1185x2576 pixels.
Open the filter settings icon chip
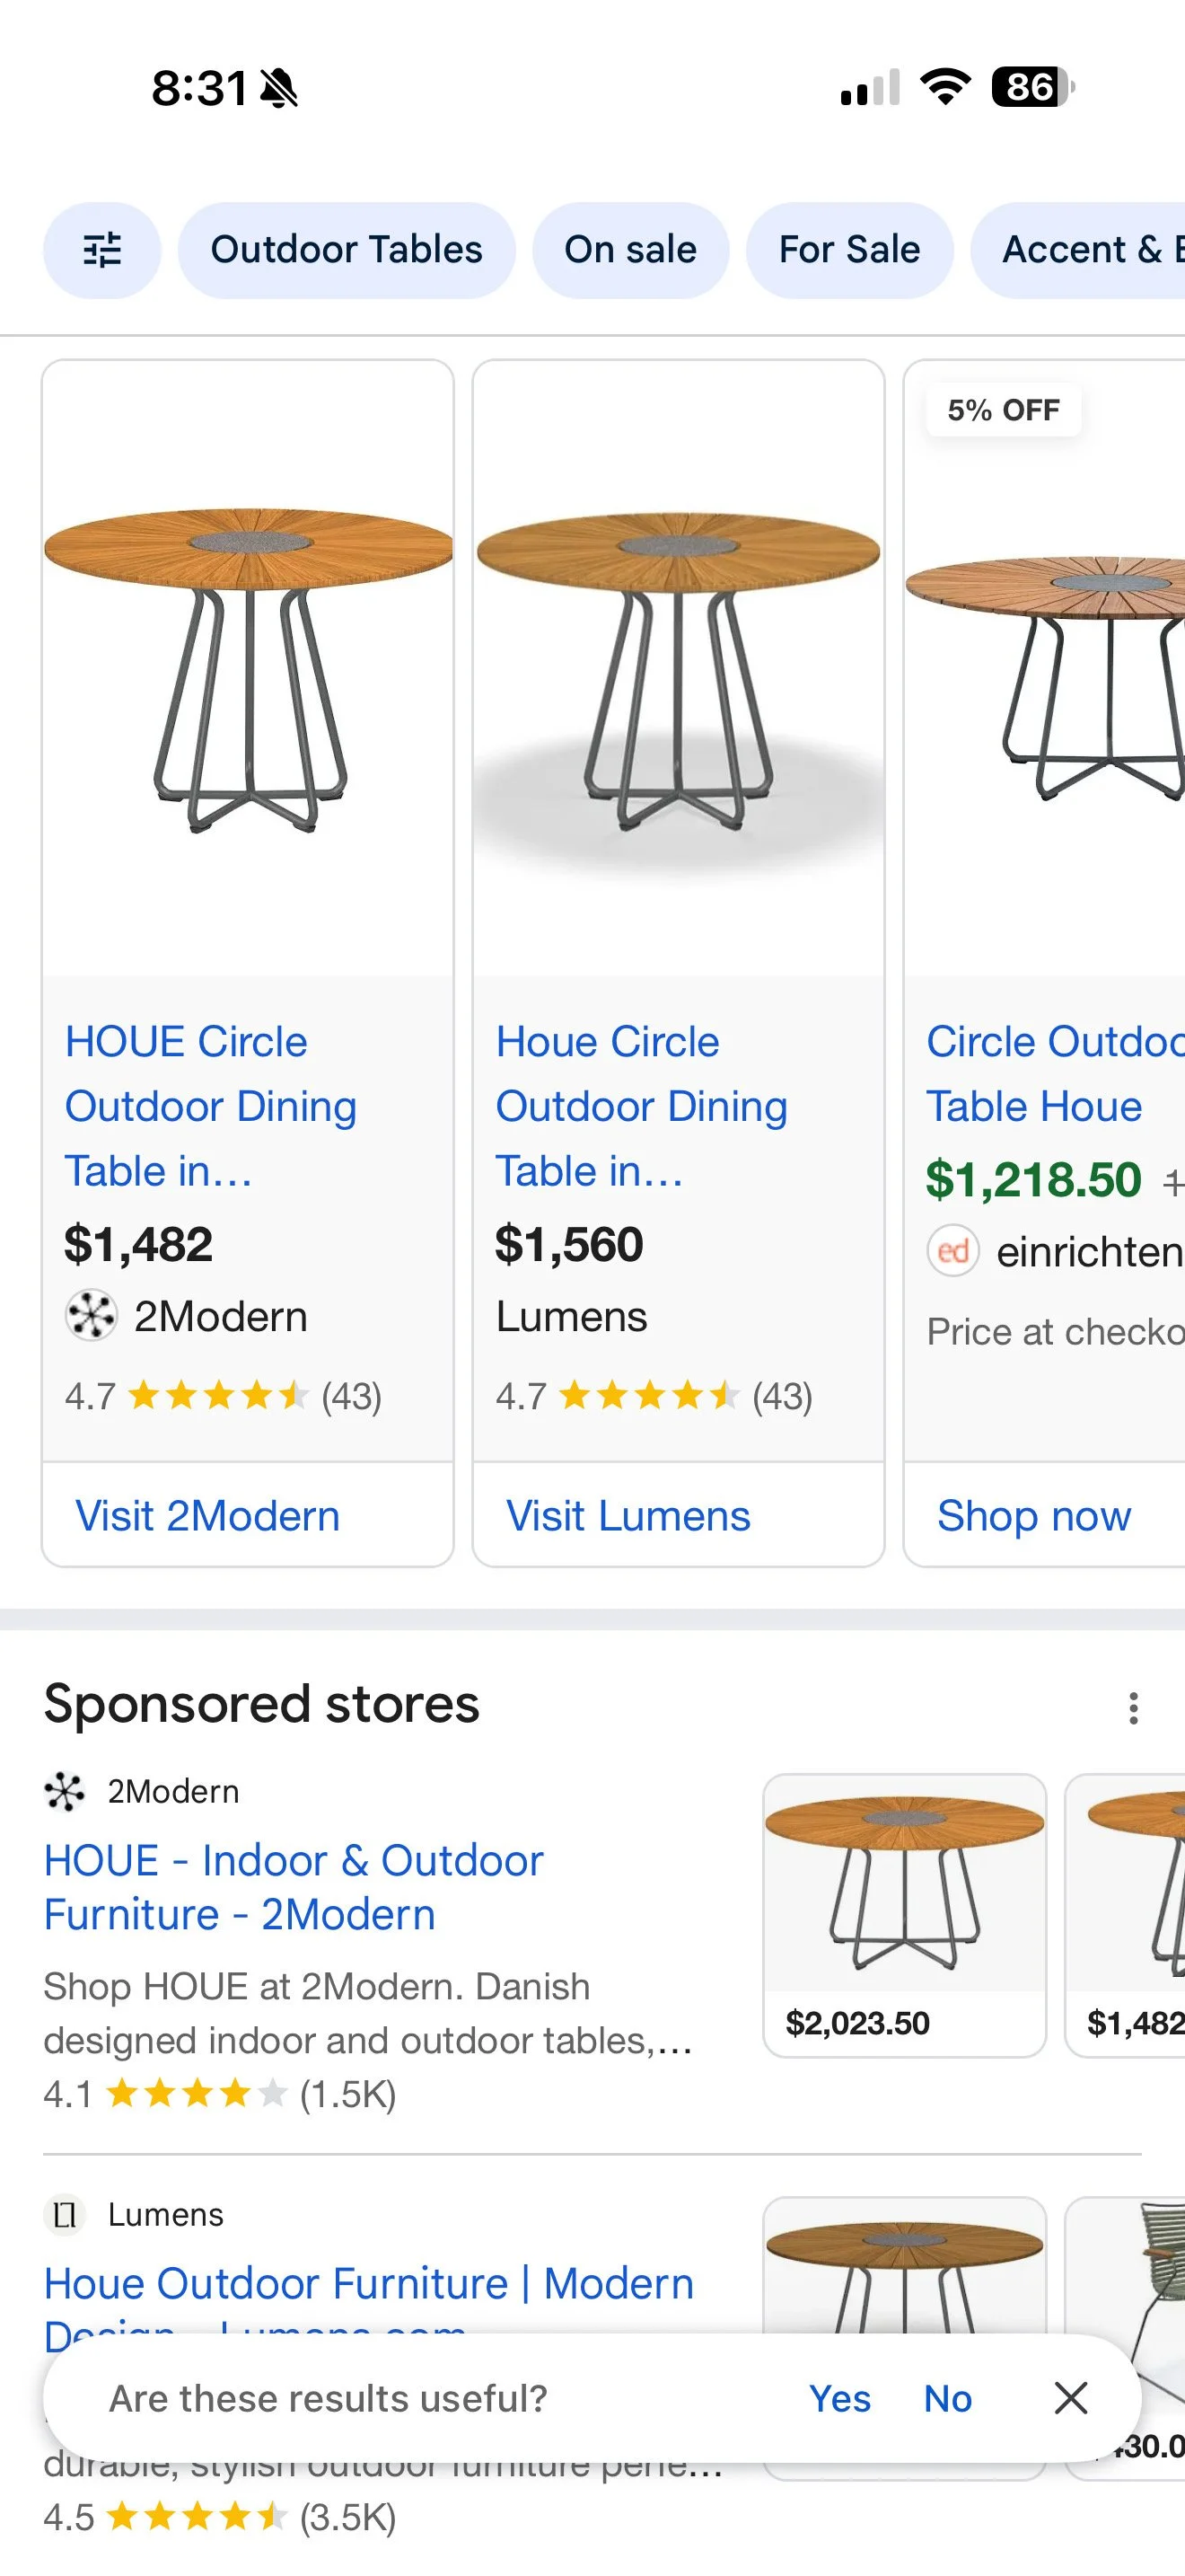pyautogui.click(x=102, y=250)
